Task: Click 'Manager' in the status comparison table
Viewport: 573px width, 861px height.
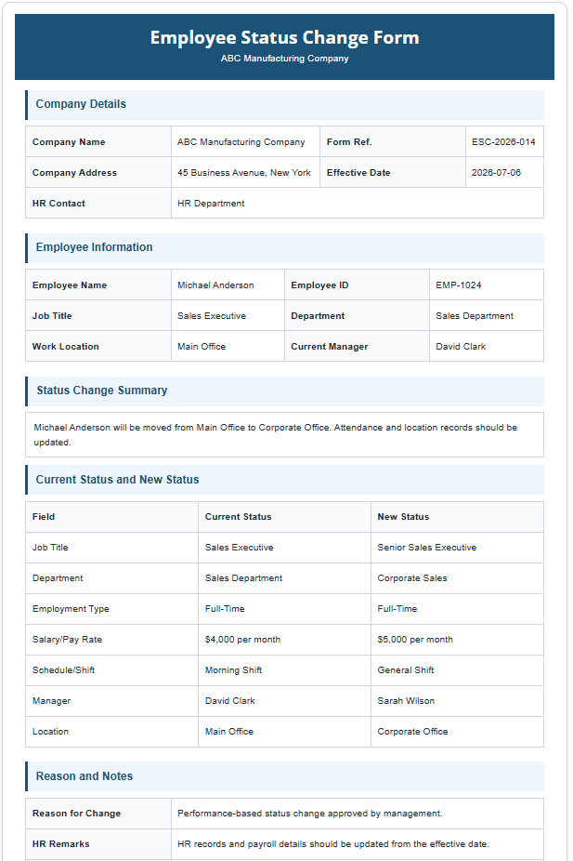Action: point(52,701)
